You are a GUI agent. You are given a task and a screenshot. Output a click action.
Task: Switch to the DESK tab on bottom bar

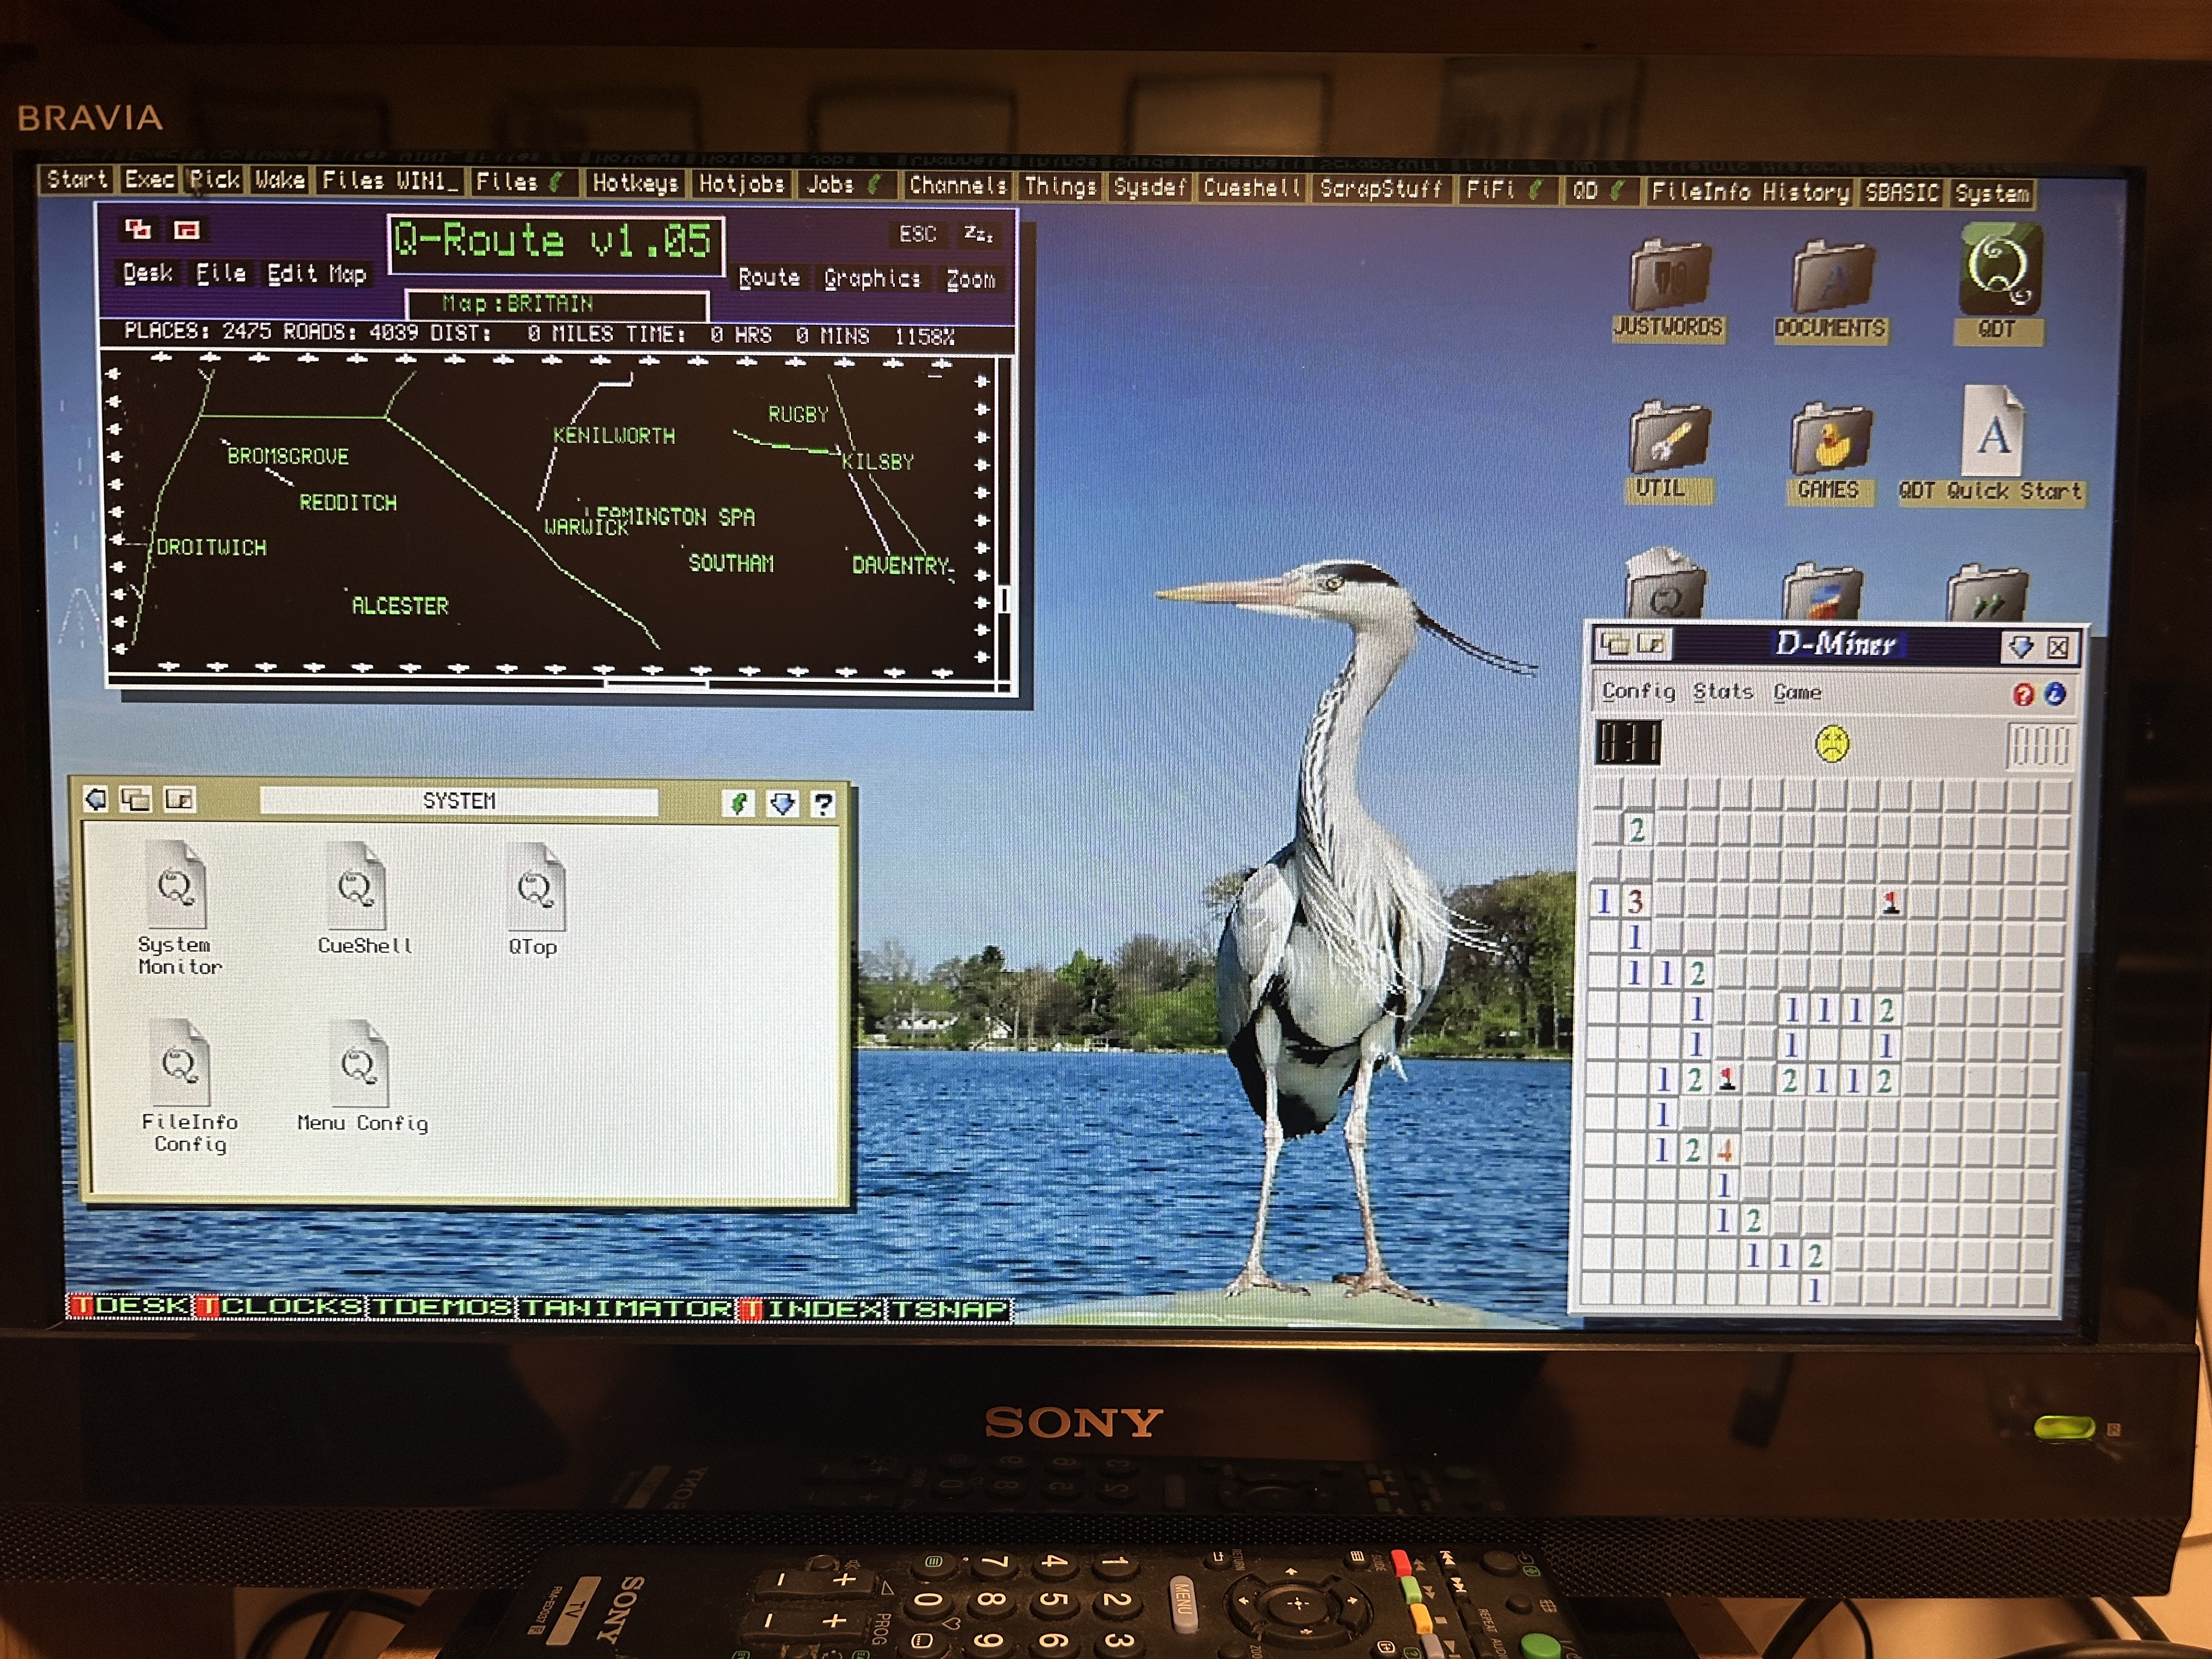(x=129, y=1306)
